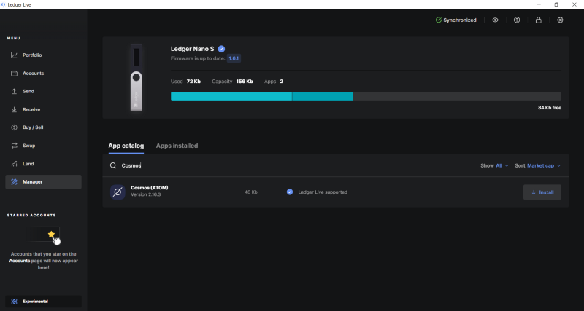Click the Swap arrows icon
The width and height of the screenshot is (584, 311).
[14, 146]
